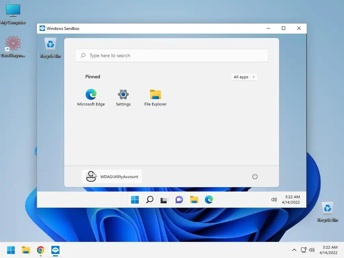Click the sandbox taskbar volume icon
344x258 pixels.
point(274,200)
